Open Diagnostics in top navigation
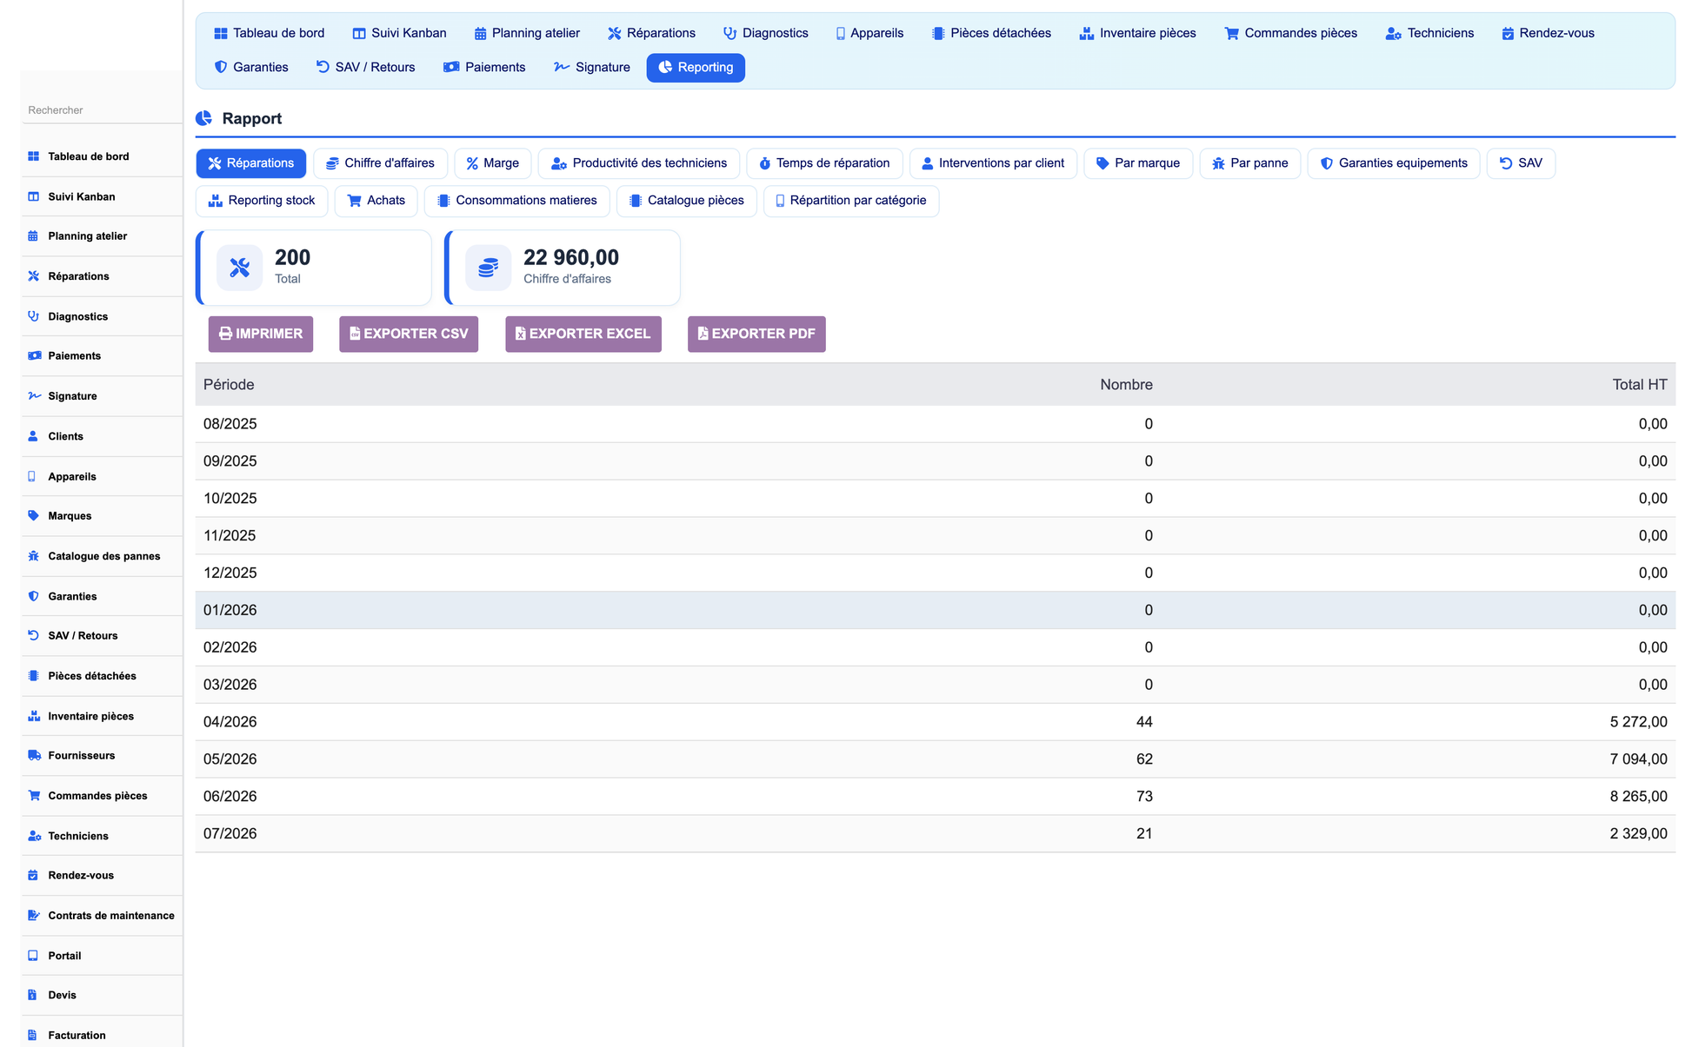The width and height of the screenshot is (1692, 1047). [765, 33]
